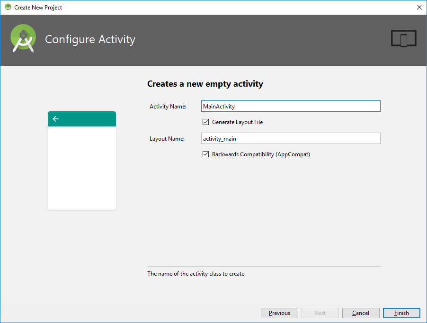This screenshot has height=323, width=427.
Task: Cancel the new project wizard
Action: [x=361, y=313]
